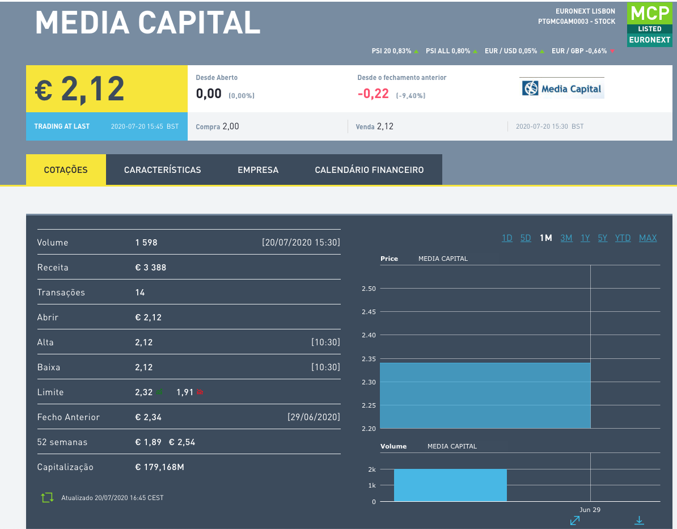Screen dimensions: 677x529
Task: Click the Capitalização € 179,168M value
Action: (159, 467)
